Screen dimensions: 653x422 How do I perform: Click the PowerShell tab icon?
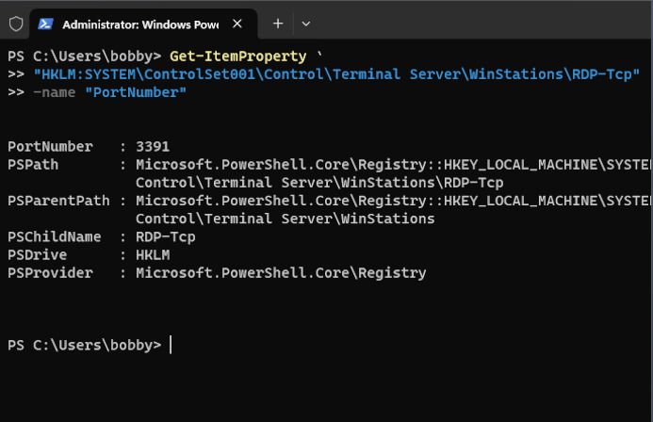[x=45, y=24]
